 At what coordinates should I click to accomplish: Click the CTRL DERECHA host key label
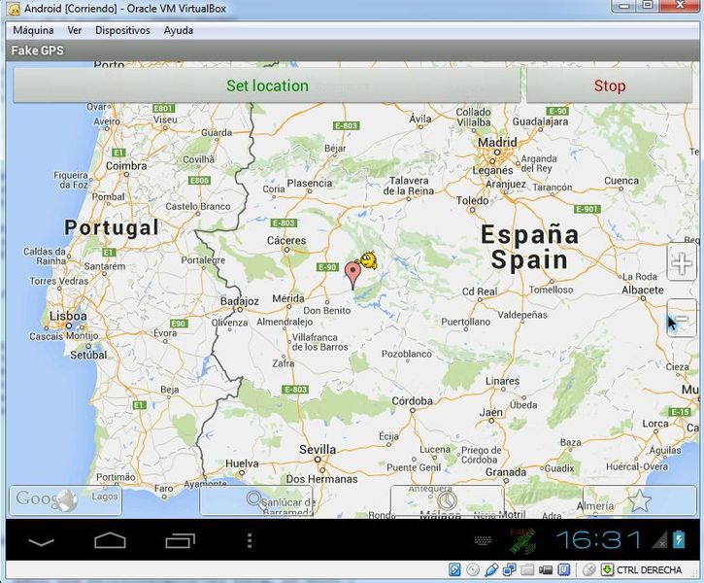[x=649, y=570]
